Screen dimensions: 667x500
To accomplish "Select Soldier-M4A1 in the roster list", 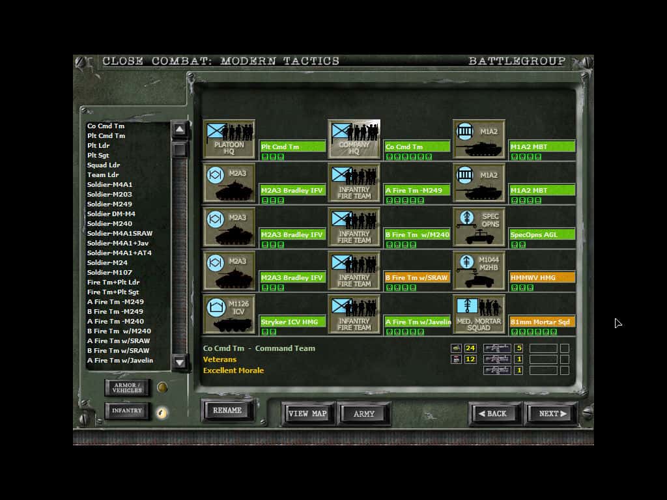I will point(109,184).
